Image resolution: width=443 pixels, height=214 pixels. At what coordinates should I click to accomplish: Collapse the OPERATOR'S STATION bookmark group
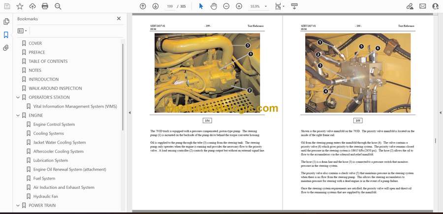[x=18, y=97]
